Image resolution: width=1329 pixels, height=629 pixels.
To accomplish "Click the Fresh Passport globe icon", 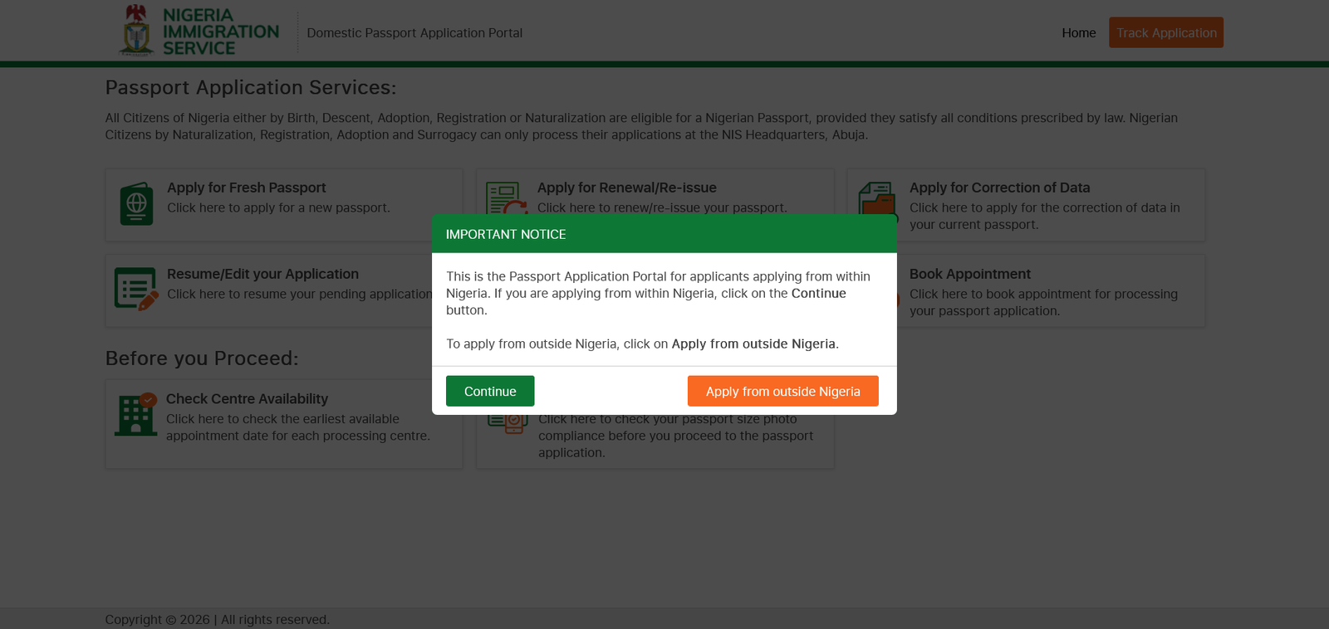I will (x=136, y=203).
